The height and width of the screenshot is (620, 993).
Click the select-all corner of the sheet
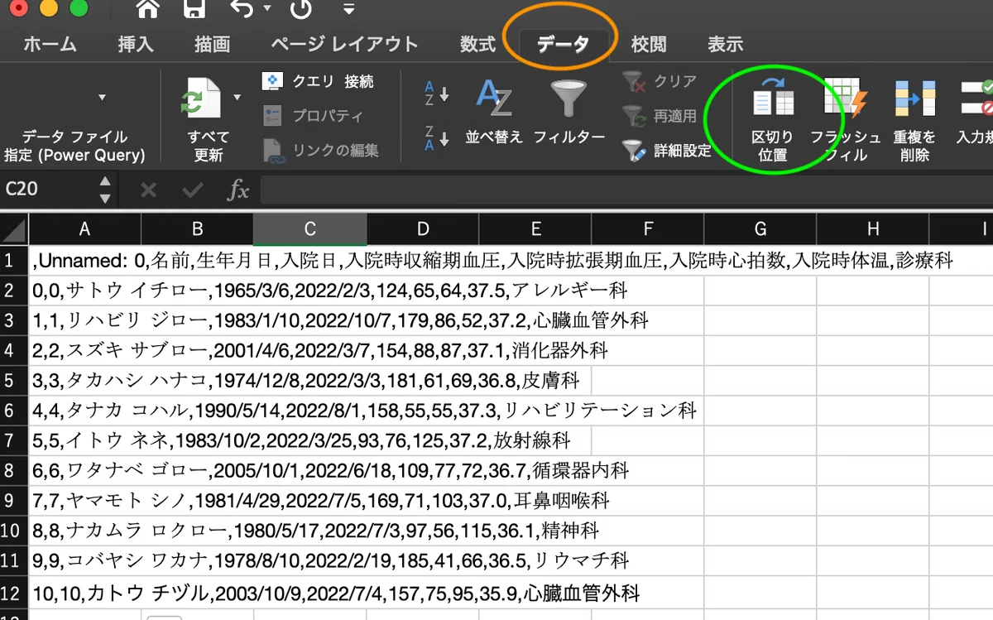(14, 229)
